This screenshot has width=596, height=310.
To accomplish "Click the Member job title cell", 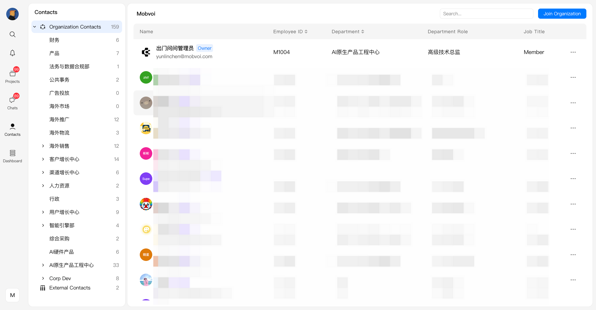I will [x=534, y=52].
